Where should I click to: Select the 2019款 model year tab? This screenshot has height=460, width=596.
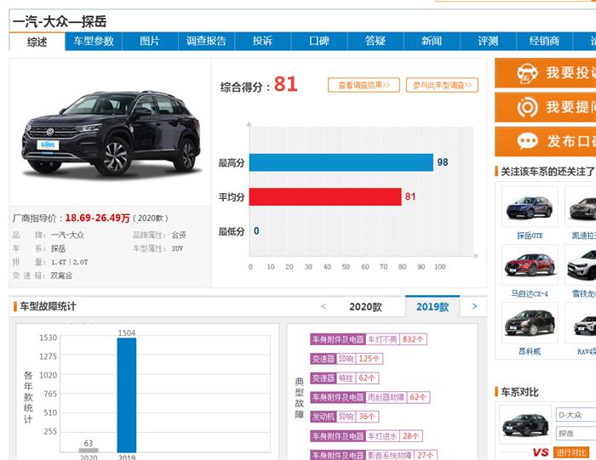pos(433,307)
